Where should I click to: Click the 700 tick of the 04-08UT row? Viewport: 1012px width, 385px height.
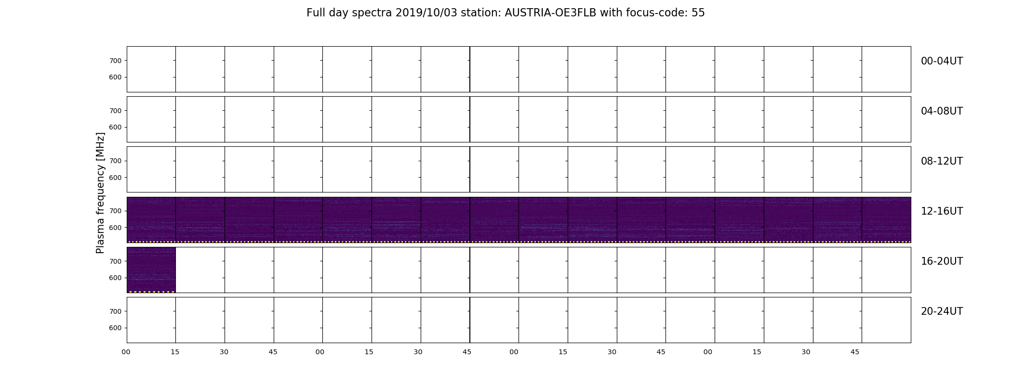115,111
